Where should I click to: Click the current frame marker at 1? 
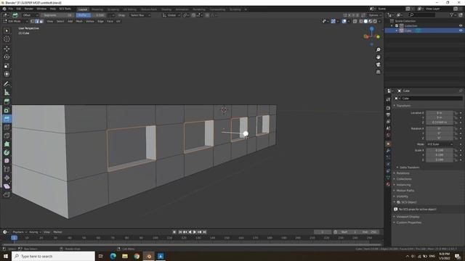14,238
